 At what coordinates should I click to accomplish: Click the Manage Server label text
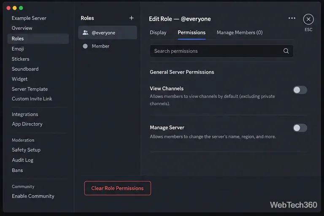pos(167,127)
